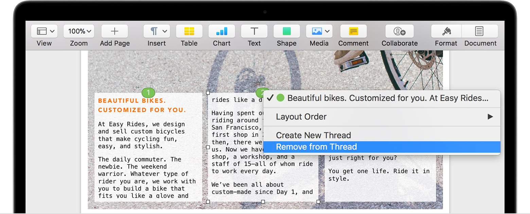Toggle the Document inspector panel
This screenshot has height=214, width=530.
[x=479, y=31]
